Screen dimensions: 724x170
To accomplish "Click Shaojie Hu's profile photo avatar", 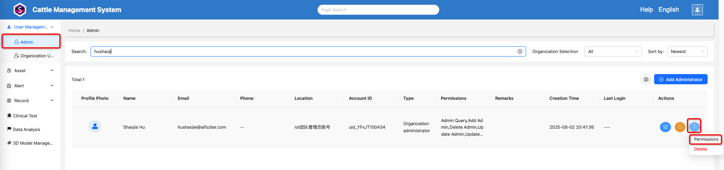I will coord(95,126).
